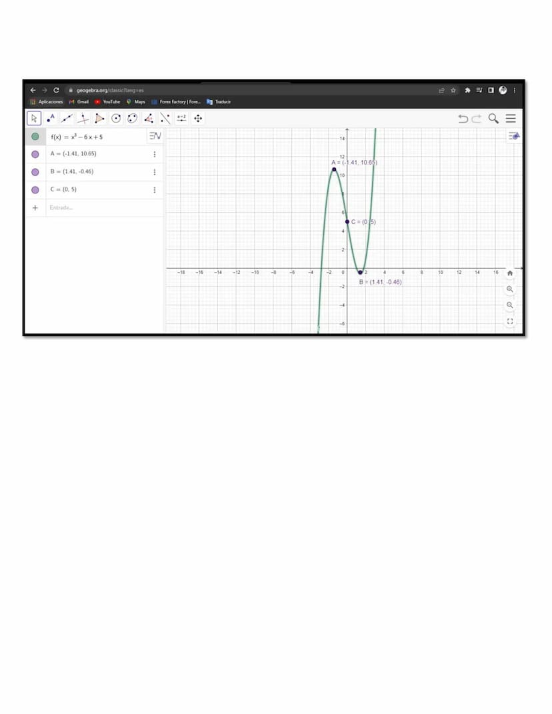Bookmark the page with the star
Viewport: 552px width, 714px height.
(x=453, y=90)
